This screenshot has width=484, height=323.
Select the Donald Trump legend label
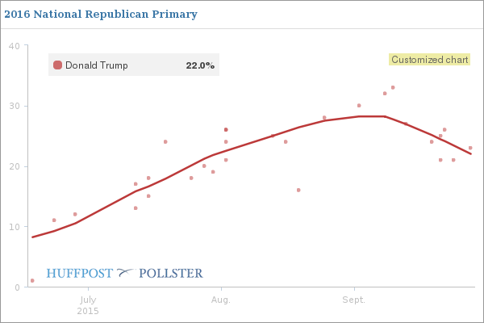click(97, 65)
